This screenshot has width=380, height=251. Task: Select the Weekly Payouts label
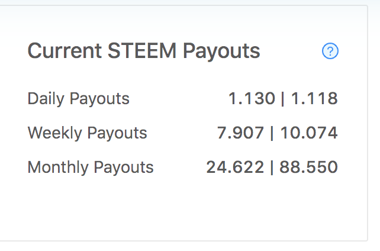tap(87, 133)
